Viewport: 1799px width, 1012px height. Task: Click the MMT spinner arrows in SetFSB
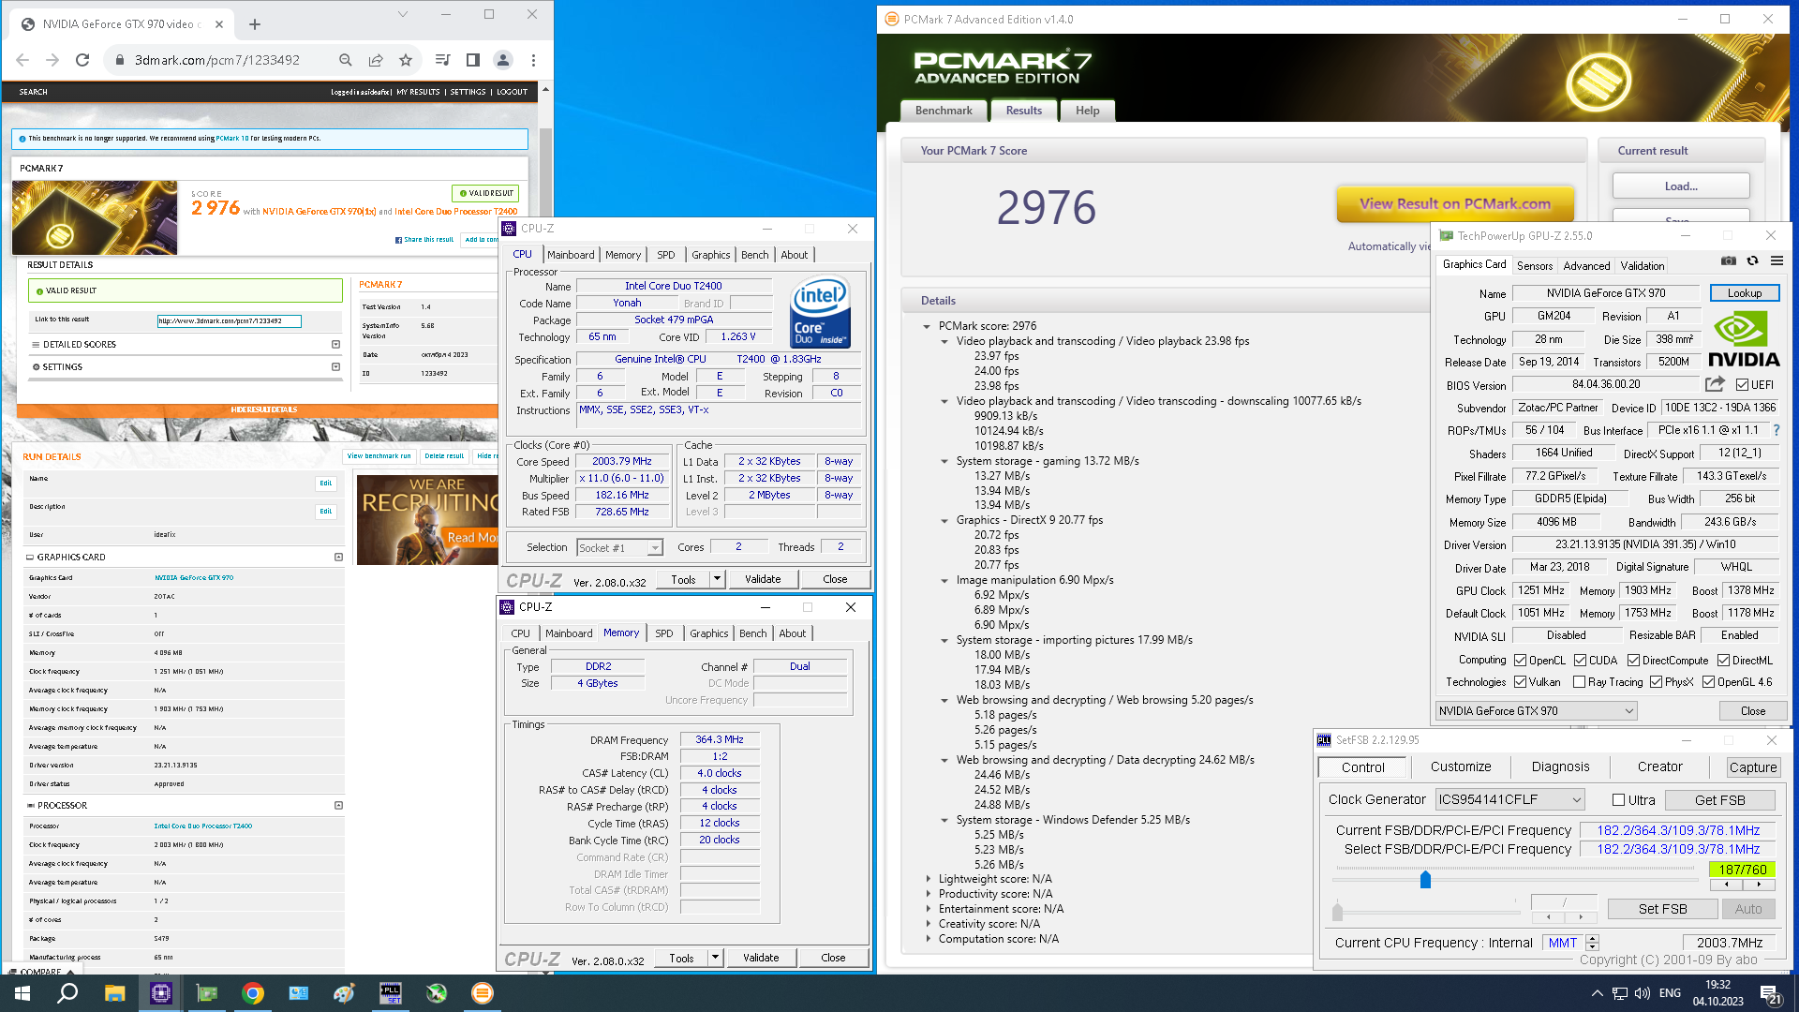pos(1592,943)
